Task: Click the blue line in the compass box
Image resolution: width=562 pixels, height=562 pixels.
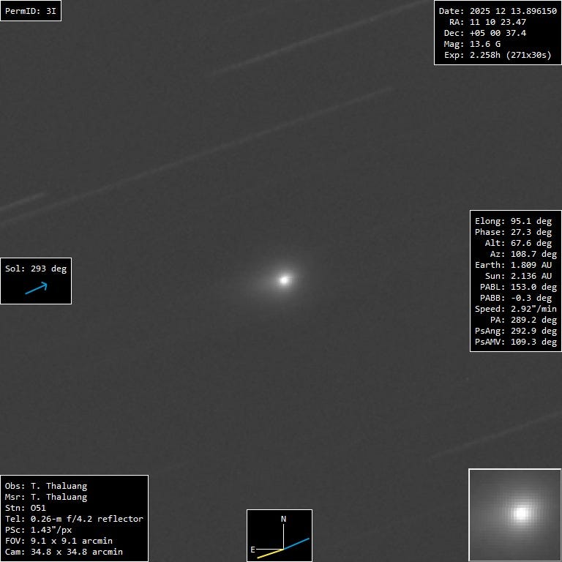Action: (296, 544)
